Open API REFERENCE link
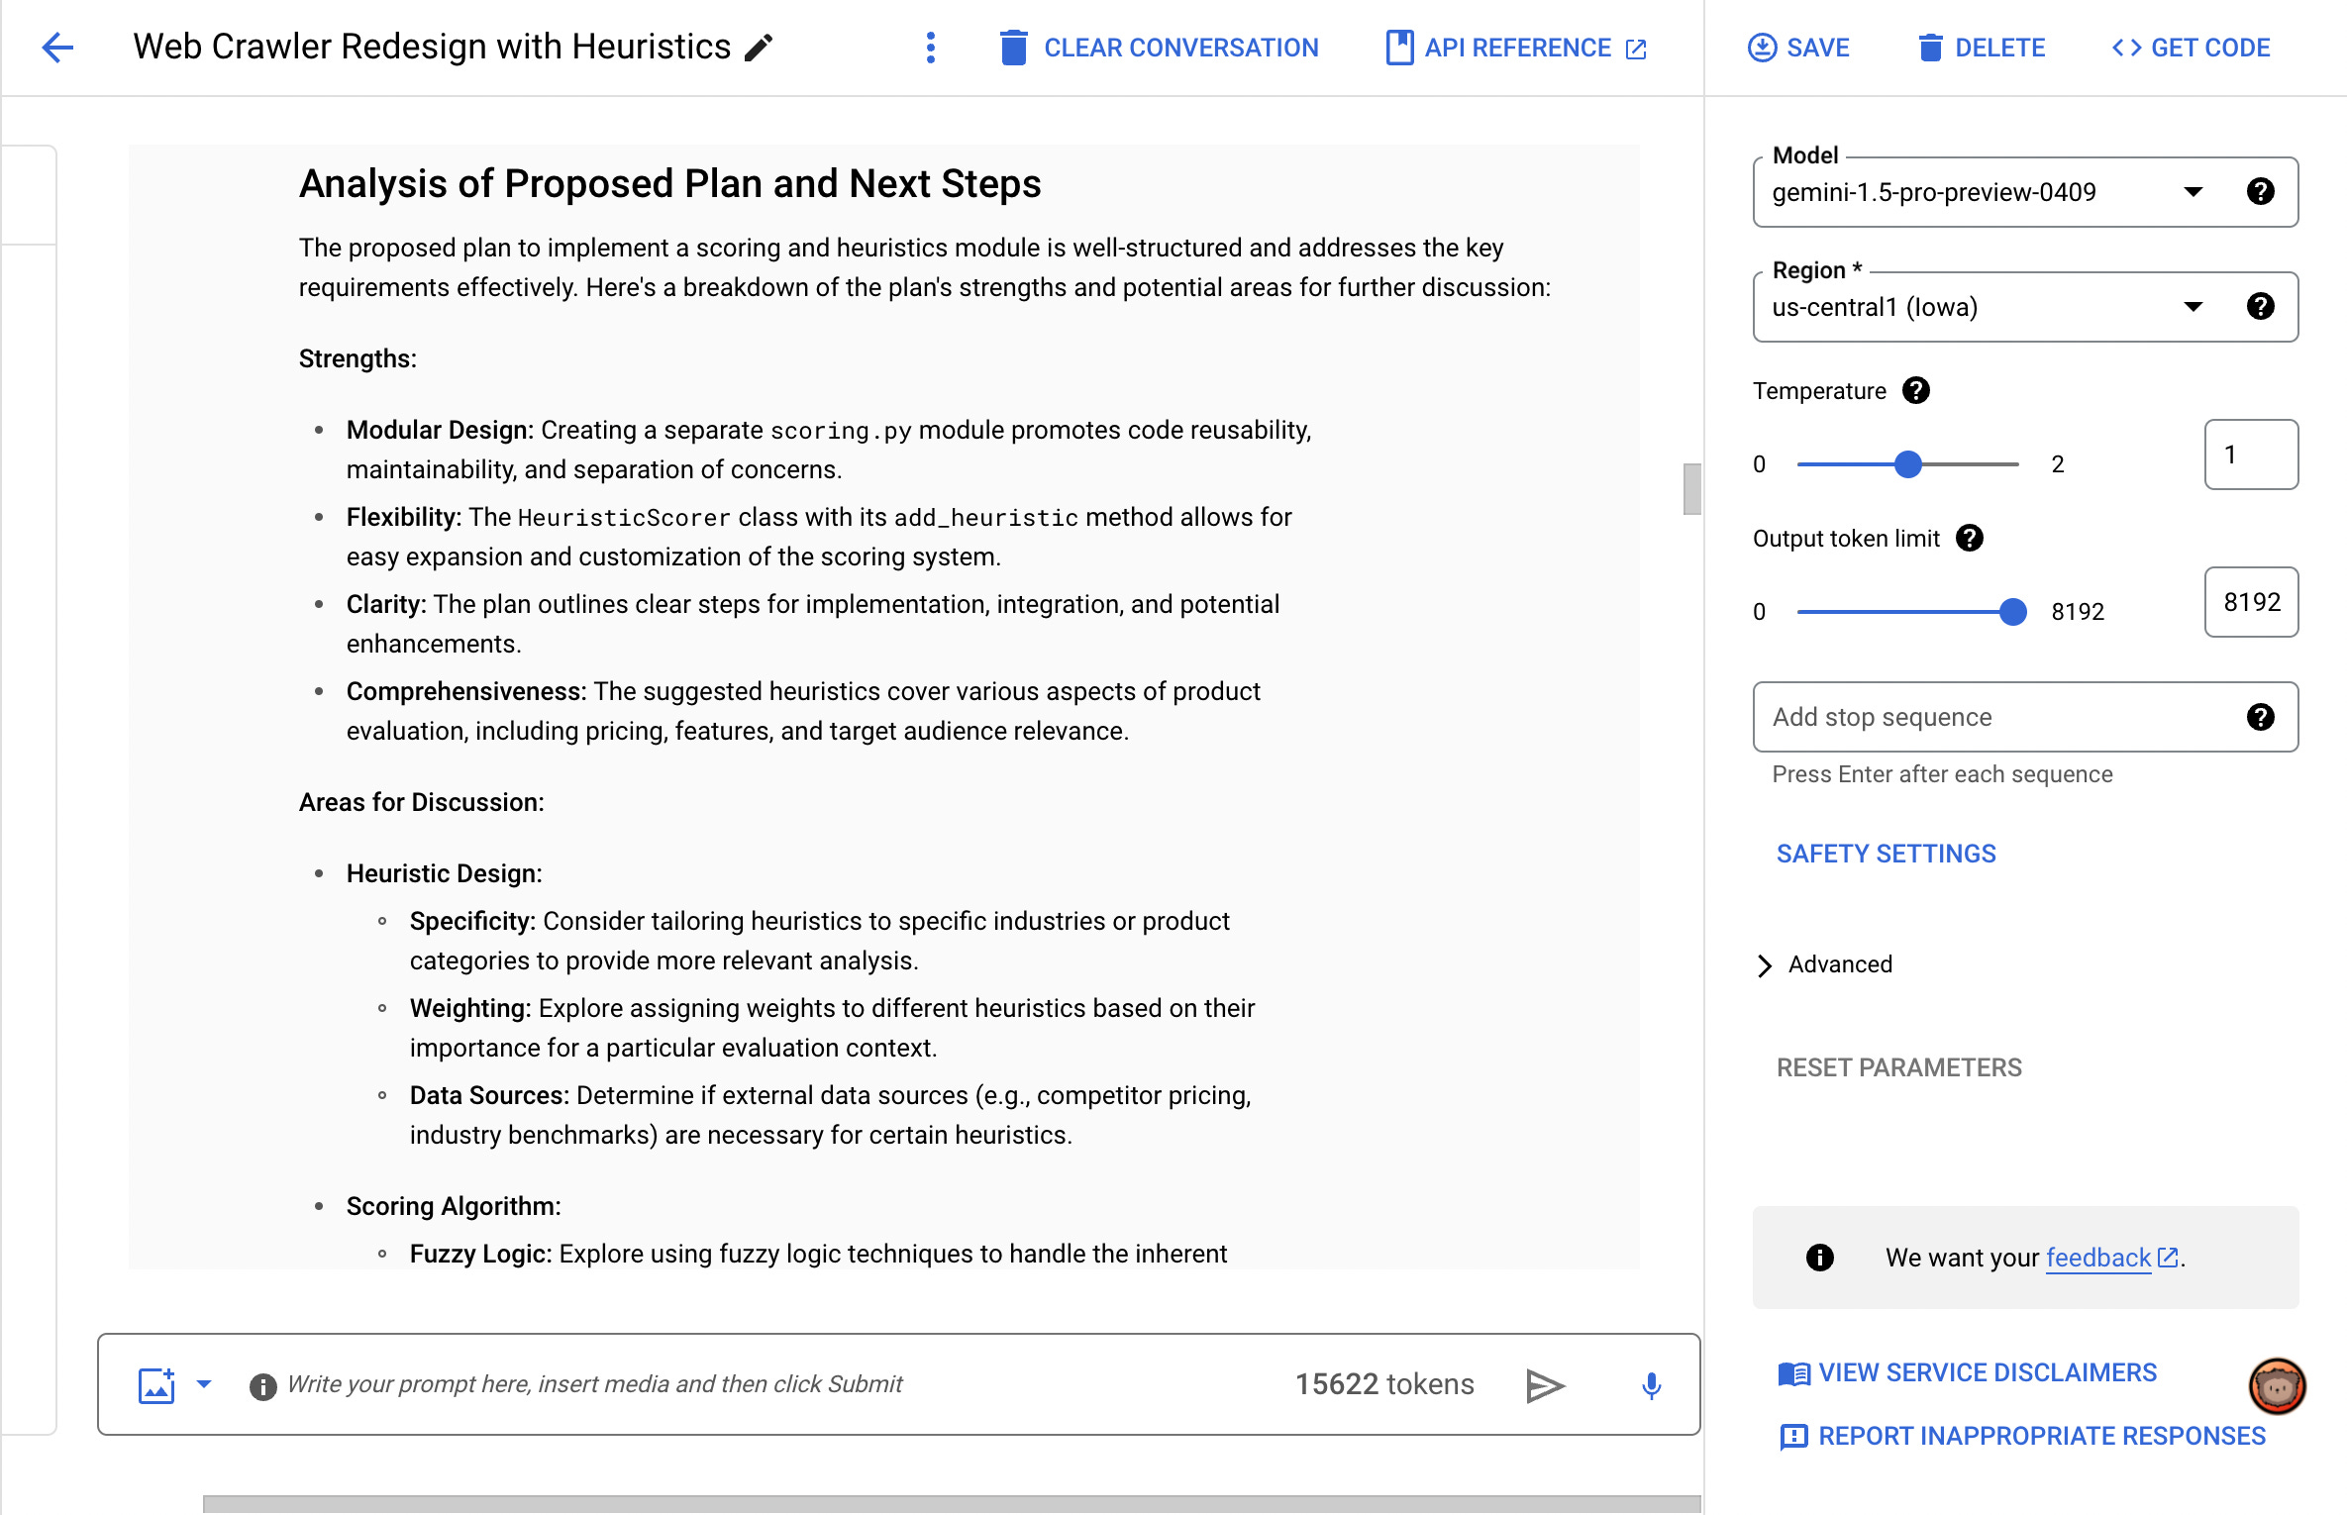Screen dimensions: 2347x1515 1517,48
